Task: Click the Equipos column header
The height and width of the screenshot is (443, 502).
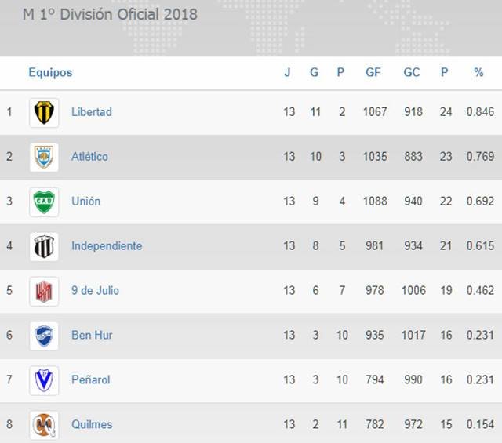Action: [x=50, y=73]
